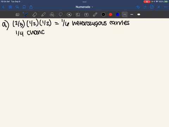Open the Elements sticker tool
169x127 pixels.
coord(69,14)
